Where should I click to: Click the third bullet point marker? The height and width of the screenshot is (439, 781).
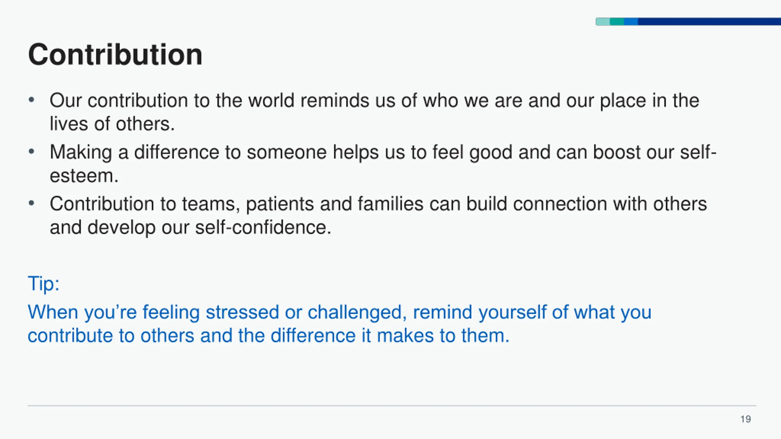click(31, 203)
